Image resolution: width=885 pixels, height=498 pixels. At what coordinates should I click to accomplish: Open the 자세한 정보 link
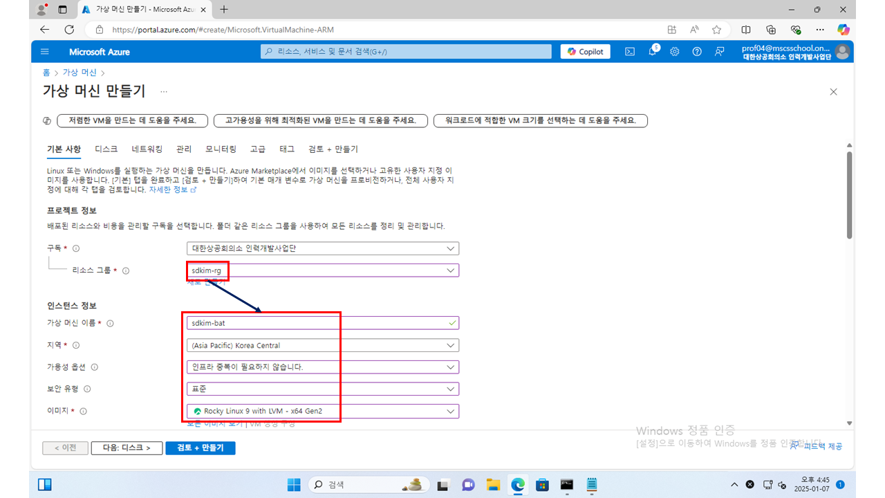[x=173, y=190]
